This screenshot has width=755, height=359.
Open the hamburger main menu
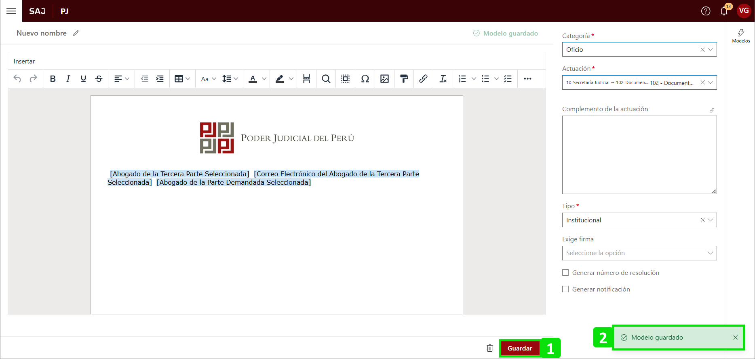tap(11, 11)
